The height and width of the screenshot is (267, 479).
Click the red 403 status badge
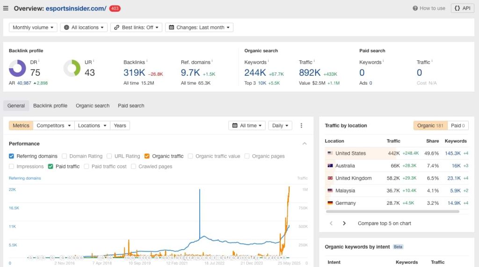tap(115, 8)
